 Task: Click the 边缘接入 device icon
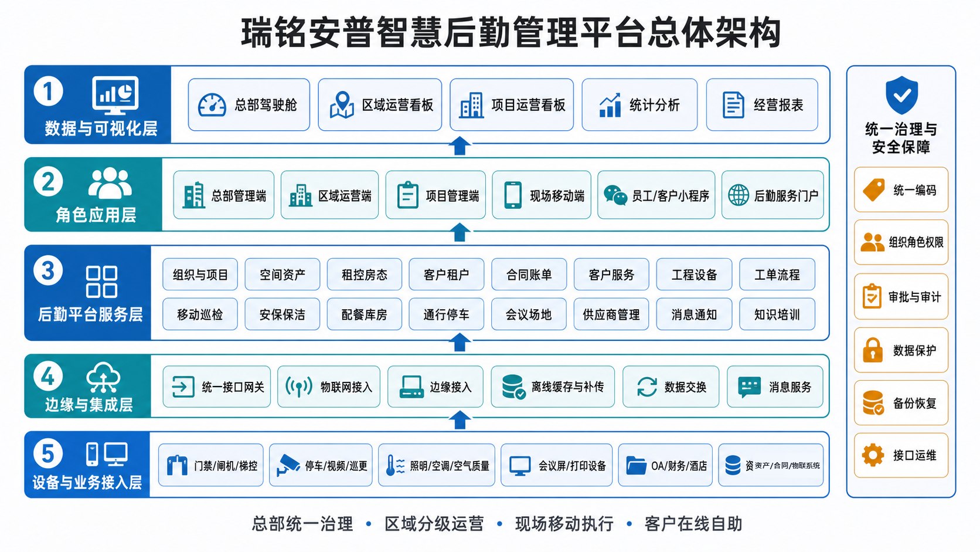coord(411,387)
